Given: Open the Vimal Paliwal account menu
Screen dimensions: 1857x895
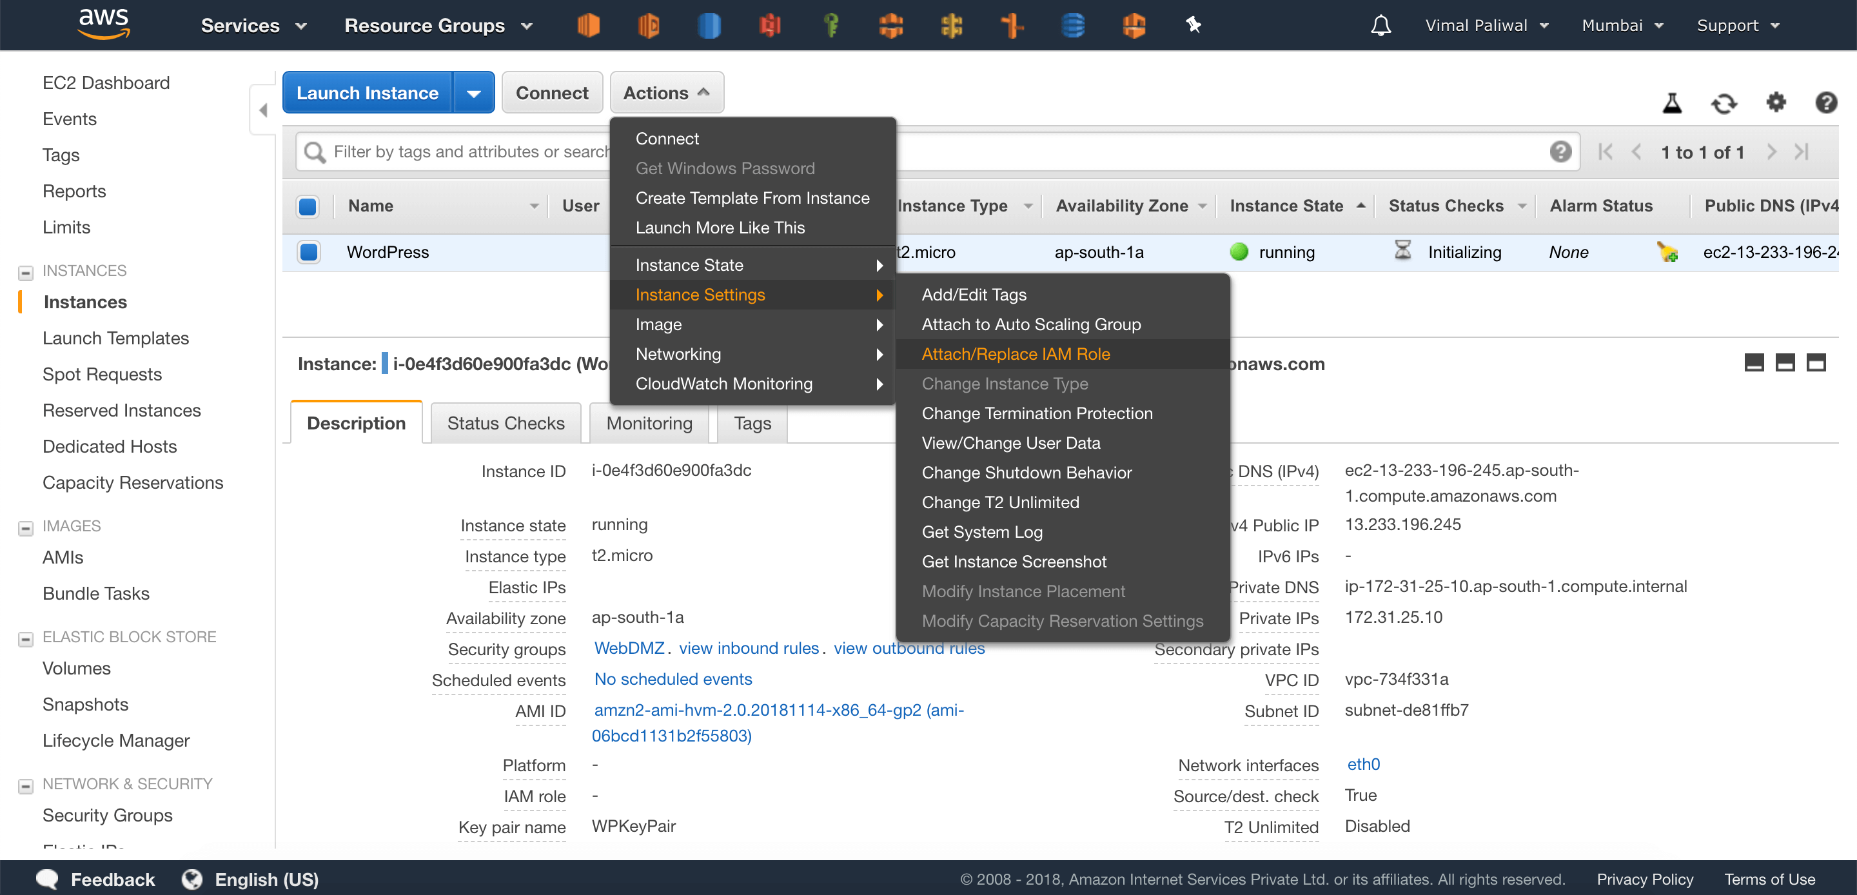Looking at the screenshot, I should tap(1486, 25).
